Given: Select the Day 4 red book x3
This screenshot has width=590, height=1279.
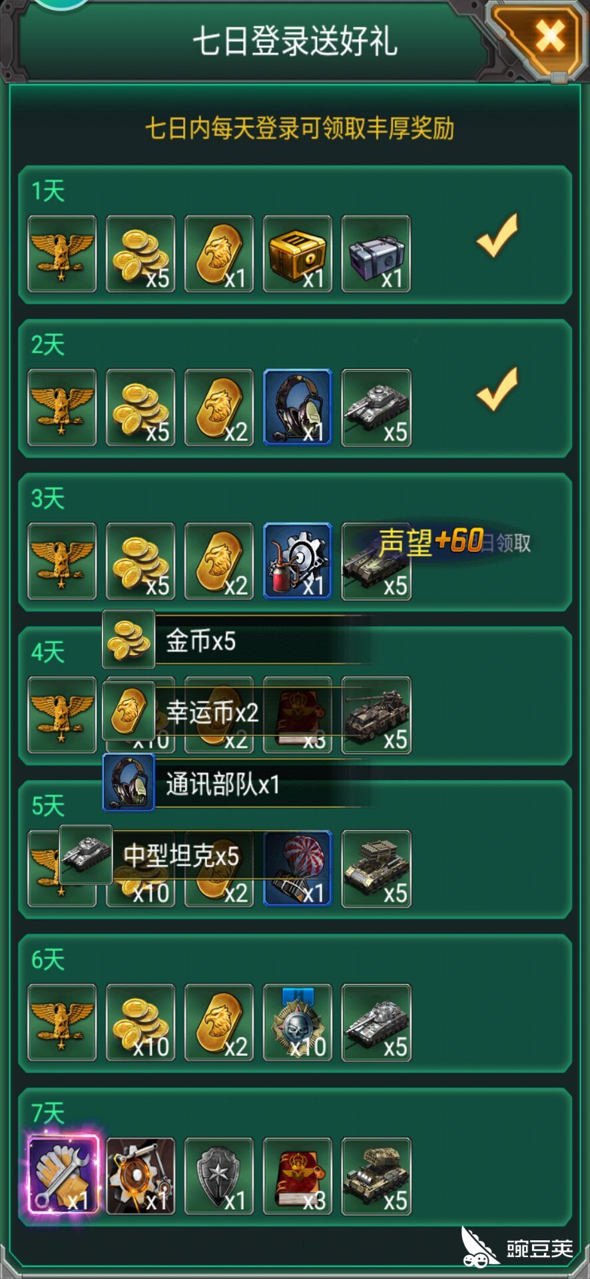Looking at the screenshot, I should click(298, 715).
